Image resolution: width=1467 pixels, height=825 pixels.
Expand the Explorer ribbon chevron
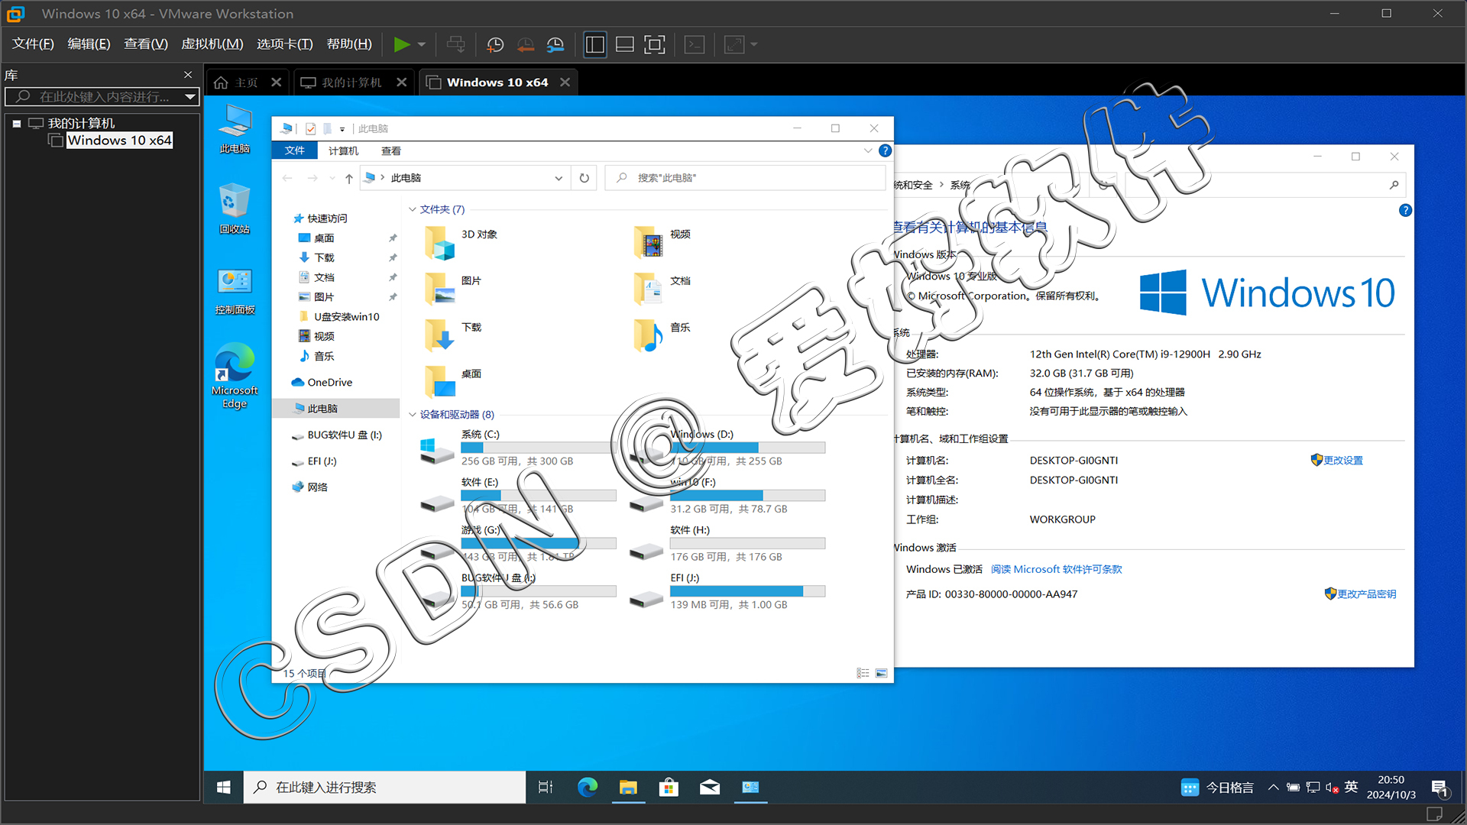(868, 150)
